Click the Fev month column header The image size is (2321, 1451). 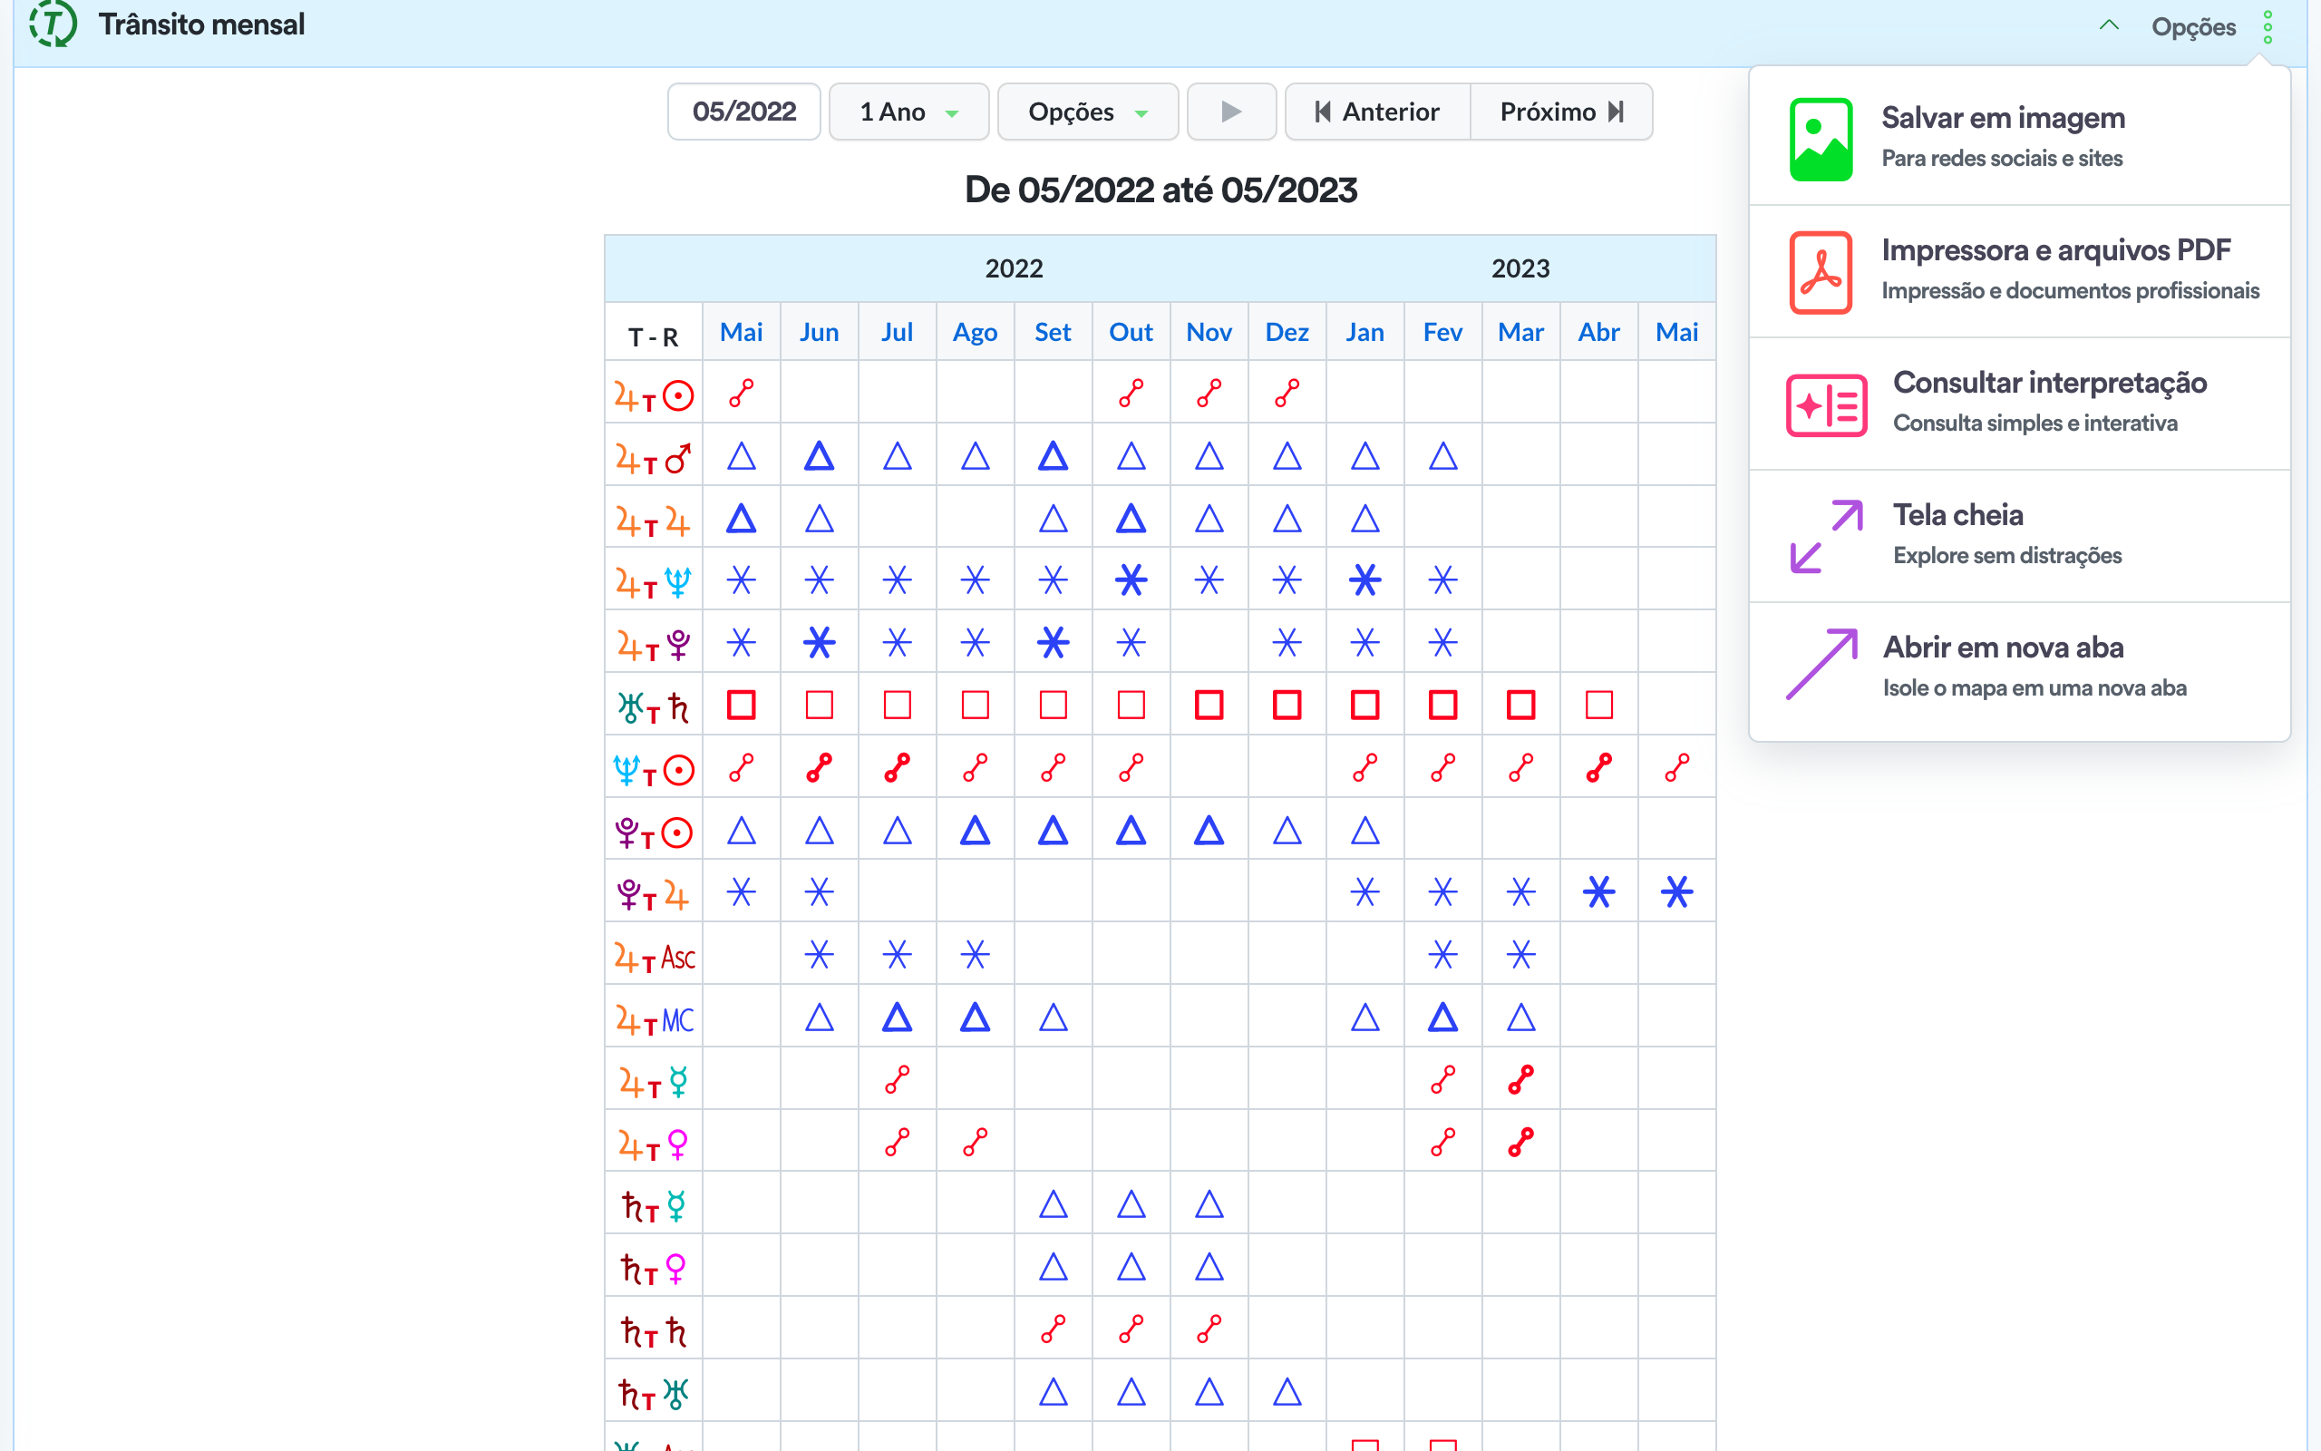[x=1442, y=332]
